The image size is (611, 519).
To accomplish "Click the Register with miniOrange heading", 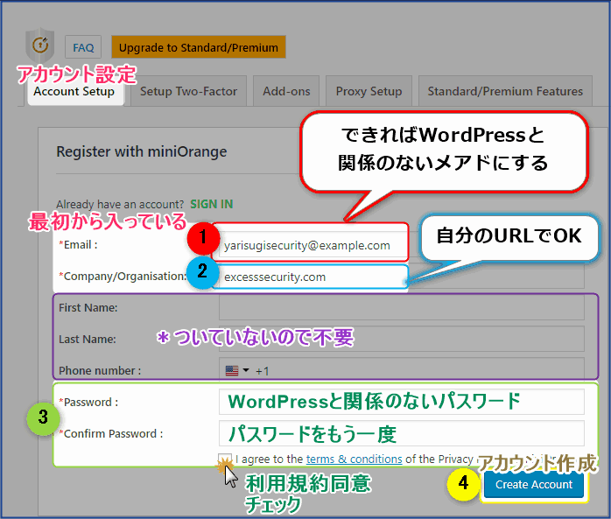I will coord(142,151).
